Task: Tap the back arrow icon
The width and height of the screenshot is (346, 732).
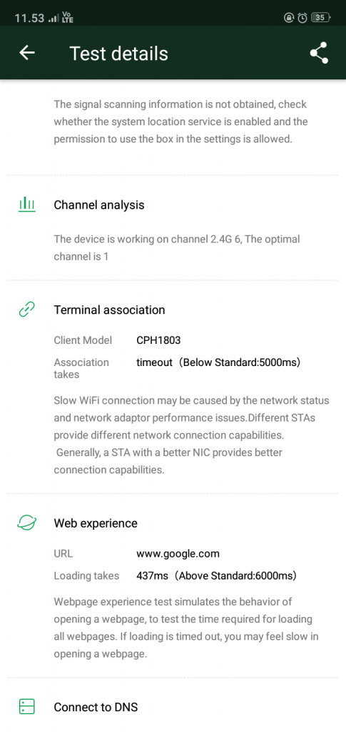Action: (x=27, y=53)
